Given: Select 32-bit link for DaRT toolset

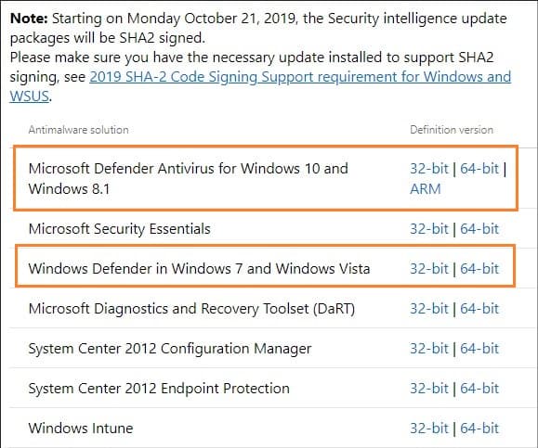Looking at the screenshot, I should 429,309.
